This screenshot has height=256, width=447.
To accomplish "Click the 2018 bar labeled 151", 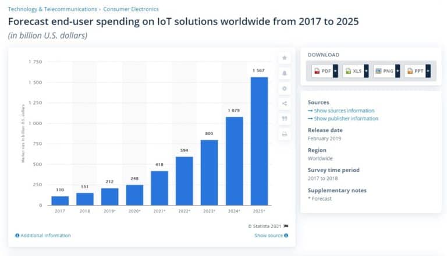I will [85, 199].
